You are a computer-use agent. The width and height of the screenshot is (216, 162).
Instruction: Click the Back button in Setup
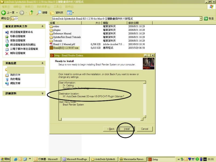point(111,129)
